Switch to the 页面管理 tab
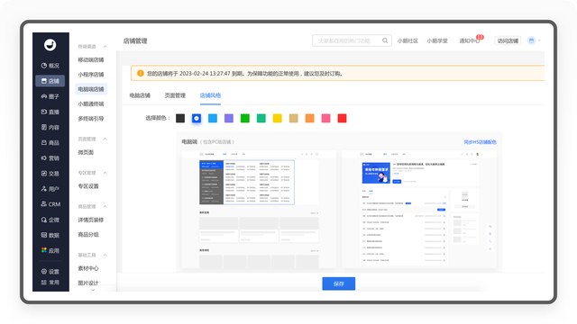The image size is (577, 324). (175, 95)
